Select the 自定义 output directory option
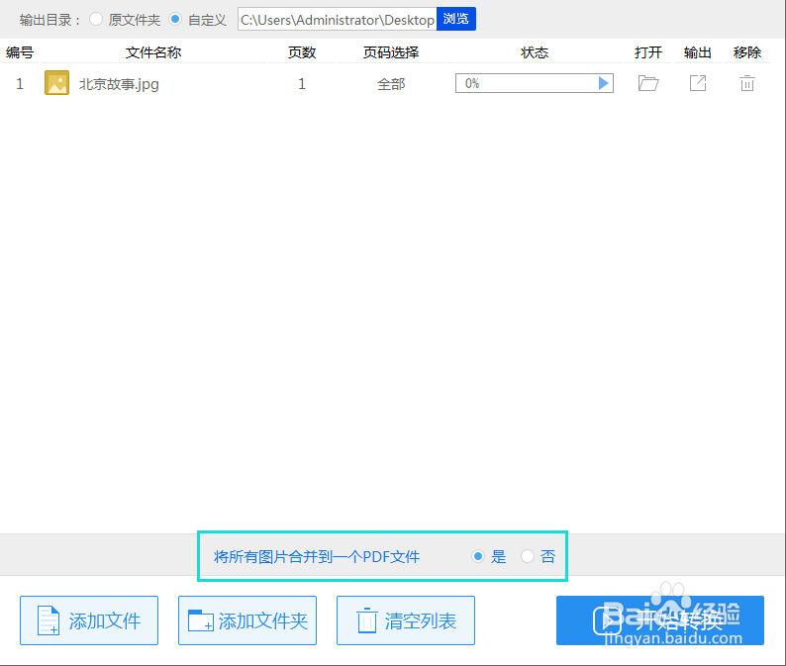Image resolution: width=786 pixels, height=666 pixels. pyautogui.click(x=175, y=20)
